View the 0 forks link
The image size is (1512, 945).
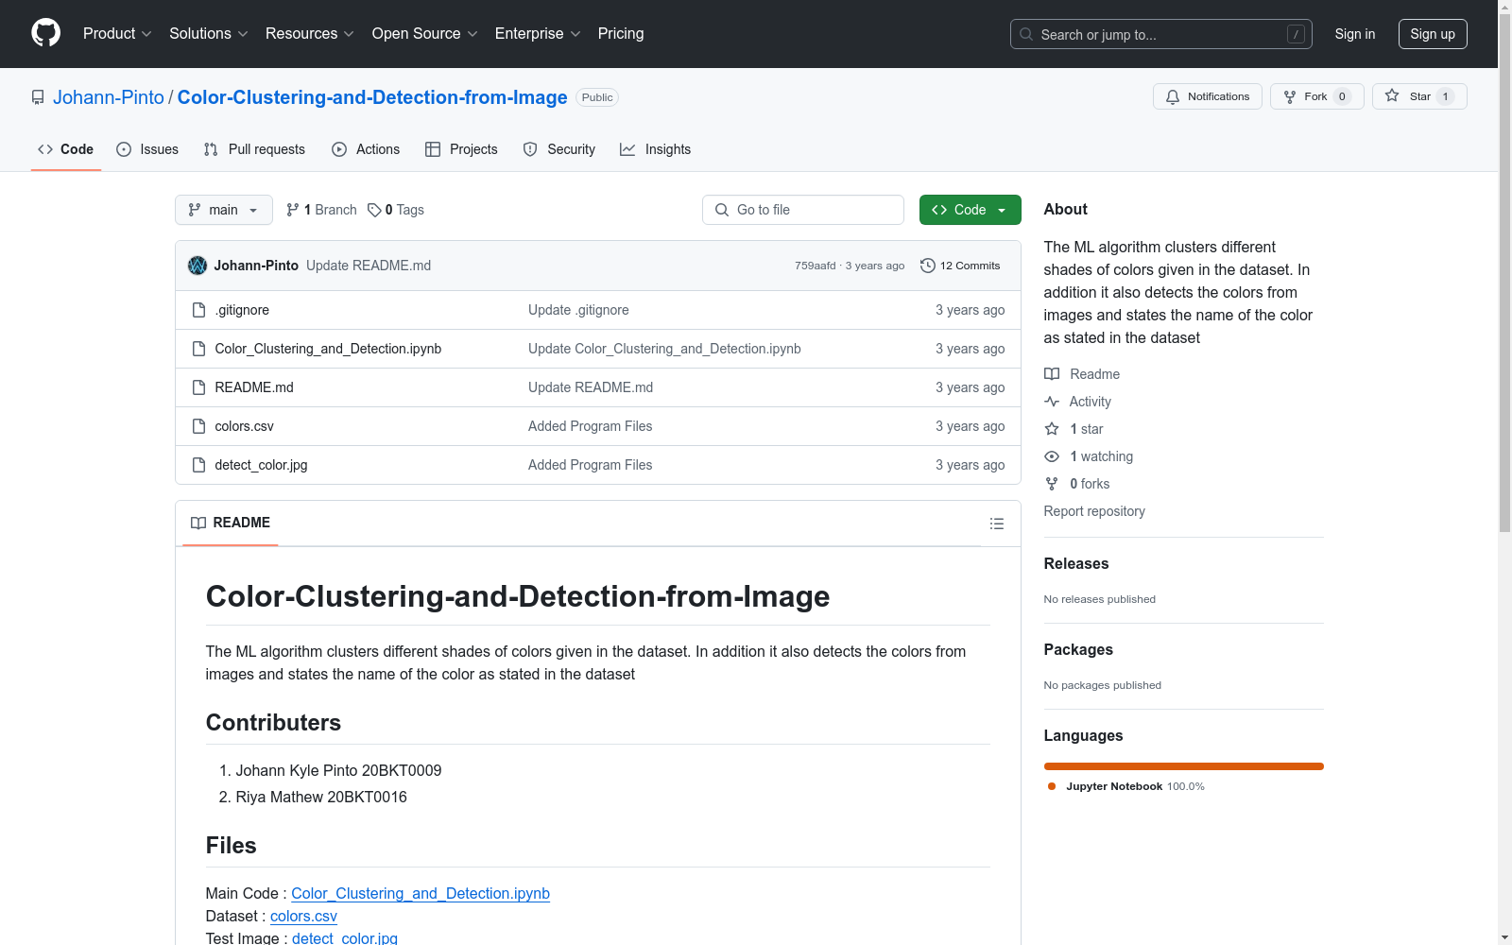click(1077, 484)
